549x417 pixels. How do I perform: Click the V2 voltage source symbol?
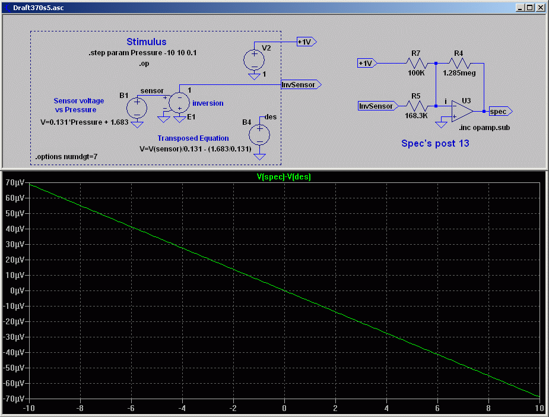coord(254,60)
